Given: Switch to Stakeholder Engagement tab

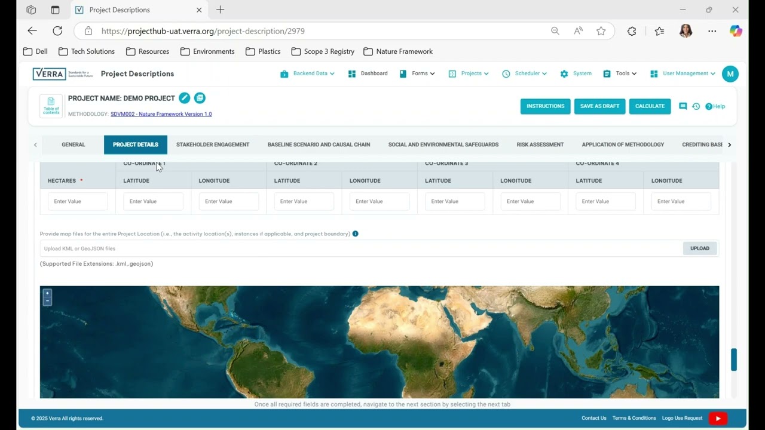Looking at the screenshot, I should click(x=213, y=145).
